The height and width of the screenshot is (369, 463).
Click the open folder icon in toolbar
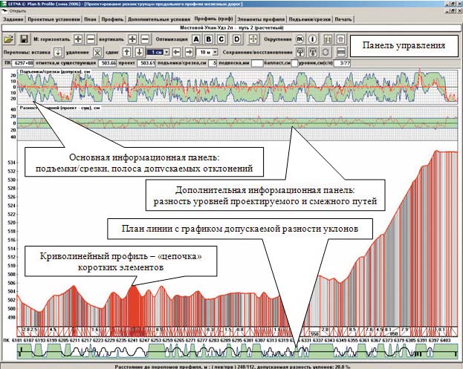tap(8, 39)
